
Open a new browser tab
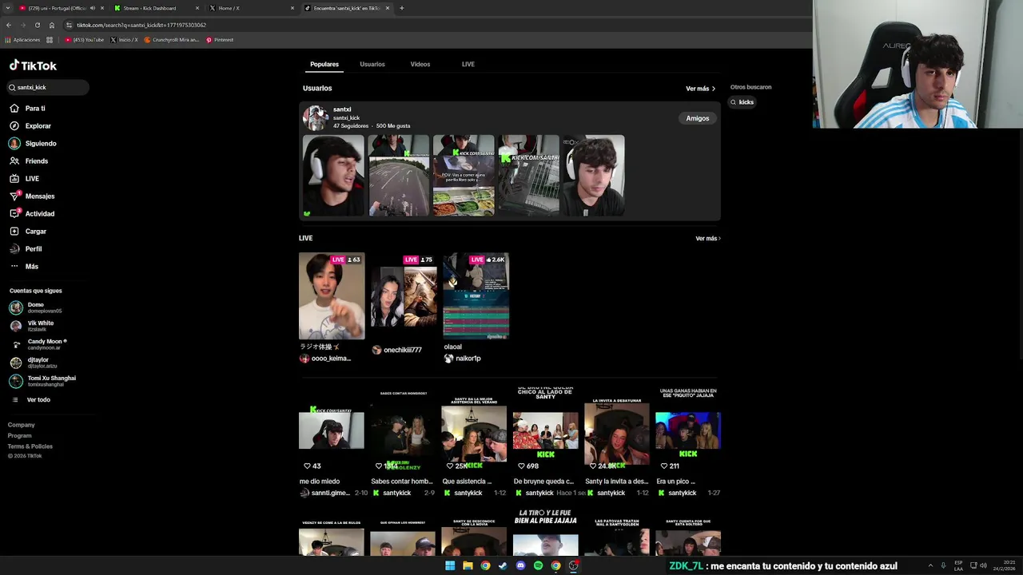tap(402, 8)
